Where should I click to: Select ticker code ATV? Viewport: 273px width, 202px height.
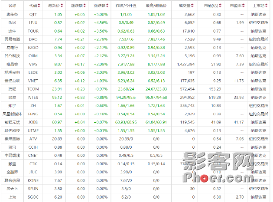point(33,139)
